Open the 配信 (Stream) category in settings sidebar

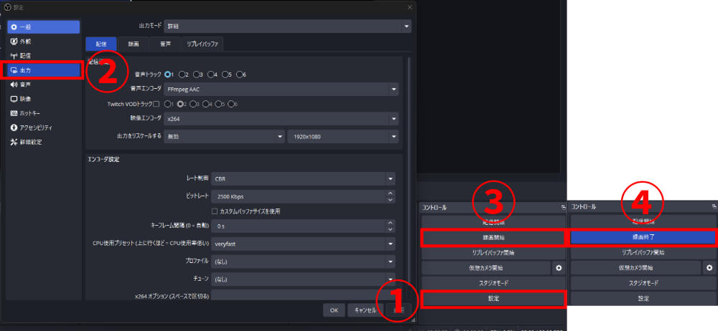pos(44,56)
